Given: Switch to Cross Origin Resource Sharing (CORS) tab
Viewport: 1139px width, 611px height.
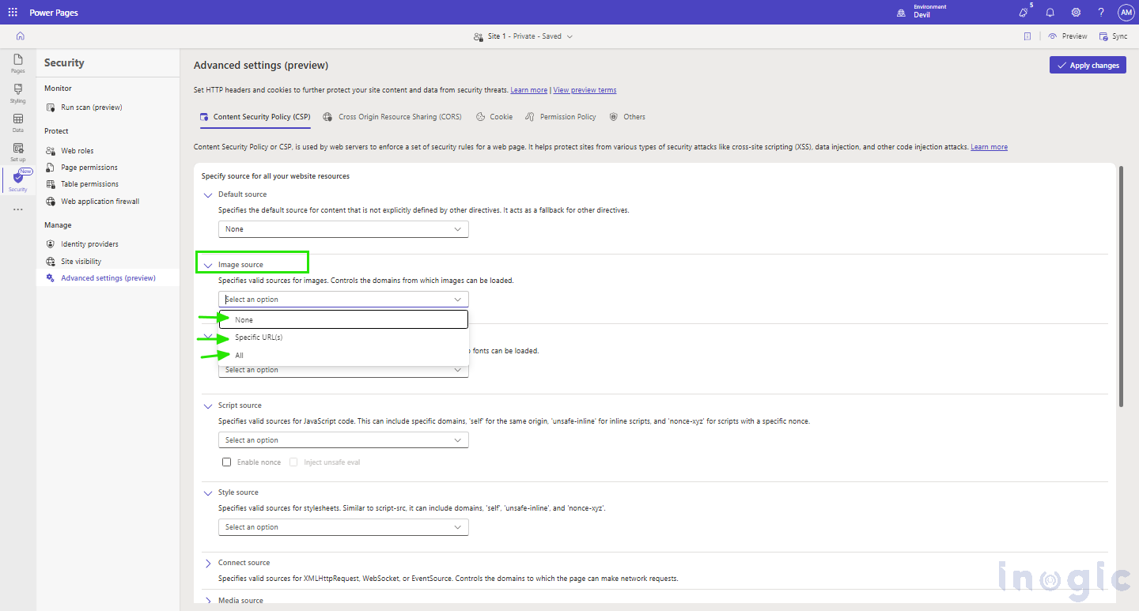Looking at the screenshot, I should click(392, 117).
